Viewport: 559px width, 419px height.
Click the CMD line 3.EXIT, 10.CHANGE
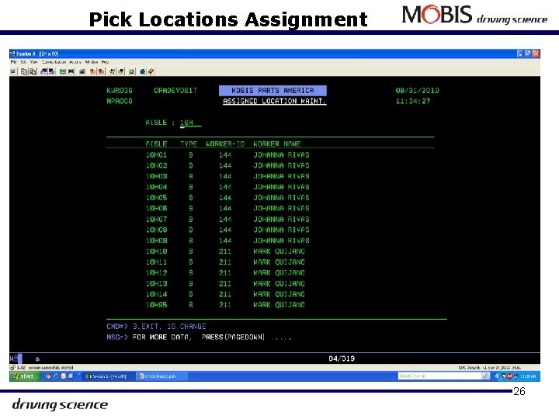tap(169, 327)
